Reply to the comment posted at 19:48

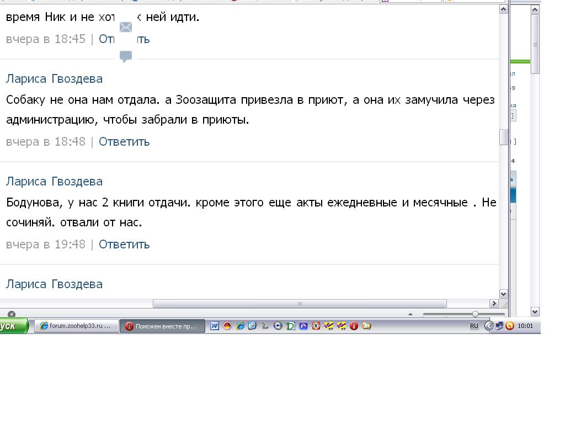124,244
